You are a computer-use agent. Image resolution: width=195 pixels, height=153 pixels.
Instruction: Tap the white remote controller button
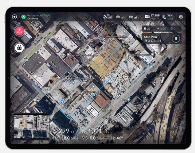(19, 48)
